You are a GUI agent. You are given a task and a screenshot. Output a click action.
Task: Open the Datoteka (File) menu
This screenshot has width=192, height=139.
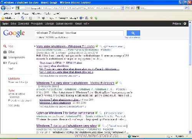point(8,13)
